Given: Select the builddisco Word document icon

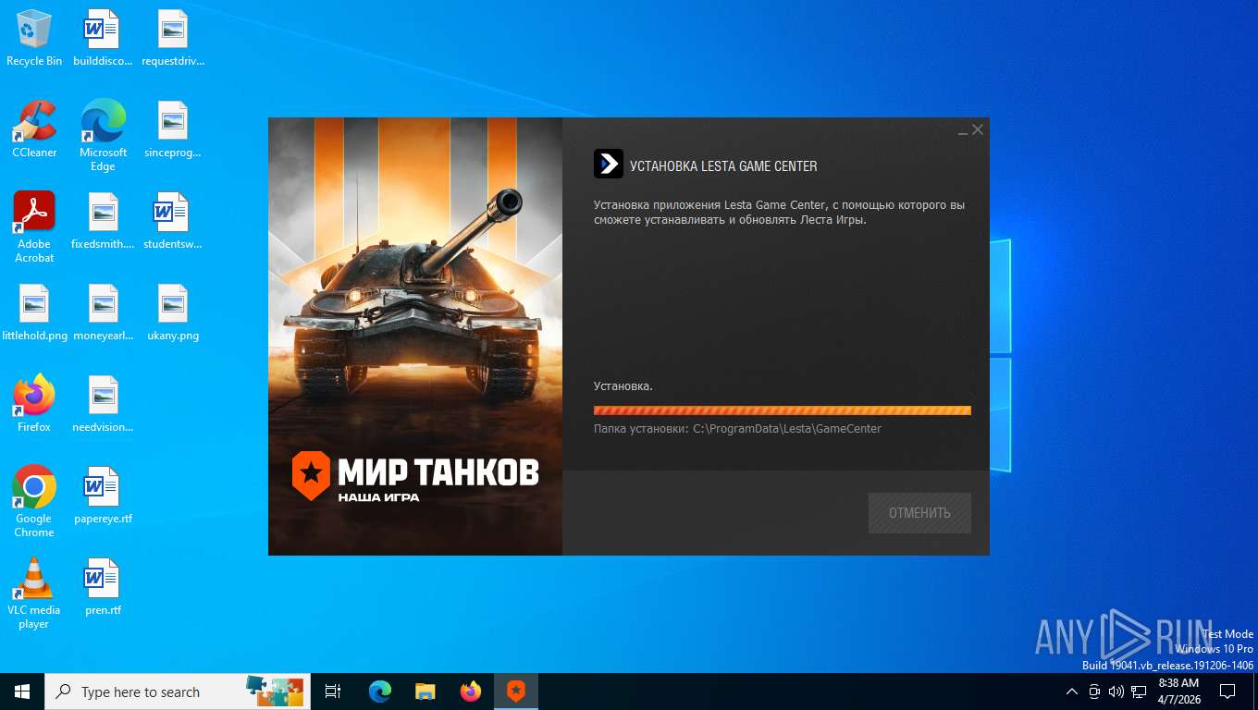Looking at the screenshot, I should 103,38.
